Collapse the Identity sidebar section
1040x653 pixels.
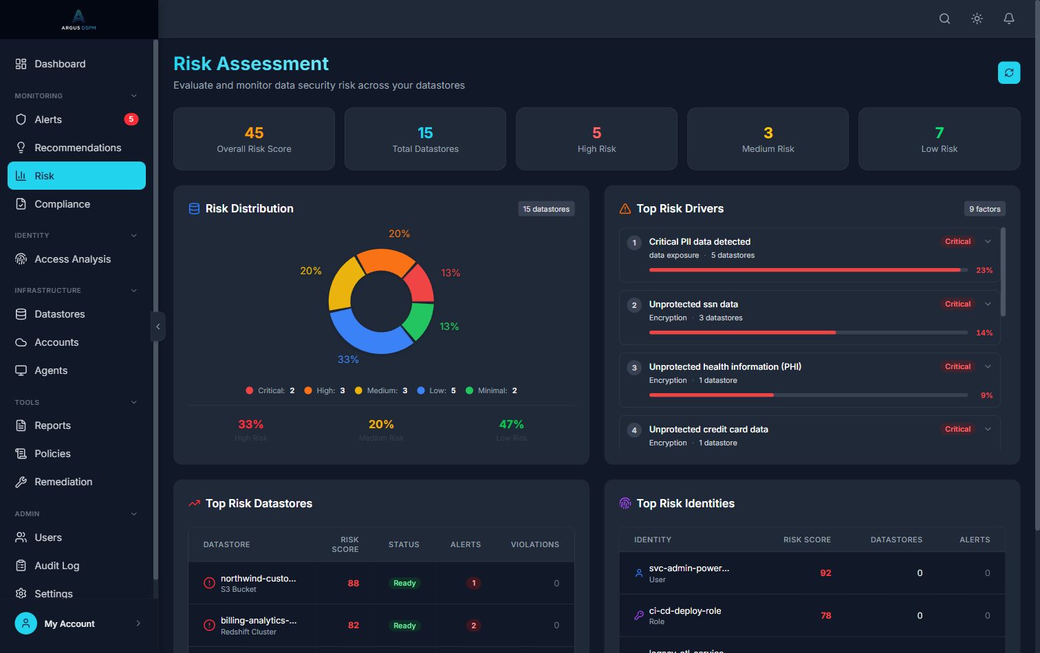tap(134, 235)
